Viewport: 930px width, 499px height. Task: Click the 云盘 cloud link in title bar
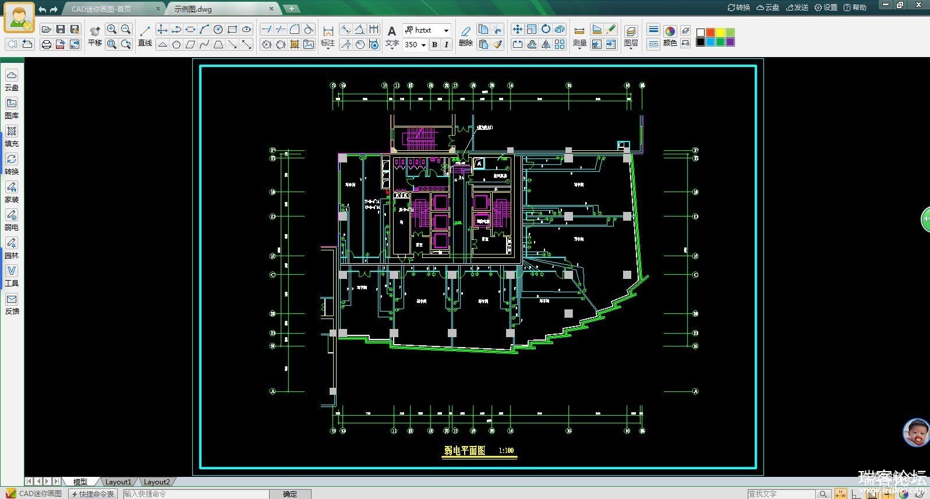point(768,8)
